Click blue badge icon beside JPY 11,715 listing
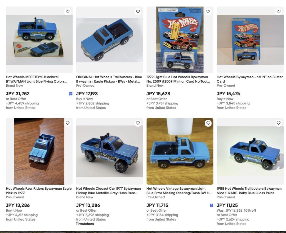This screenshot has height=233, width=286. [x=211, y=205]
